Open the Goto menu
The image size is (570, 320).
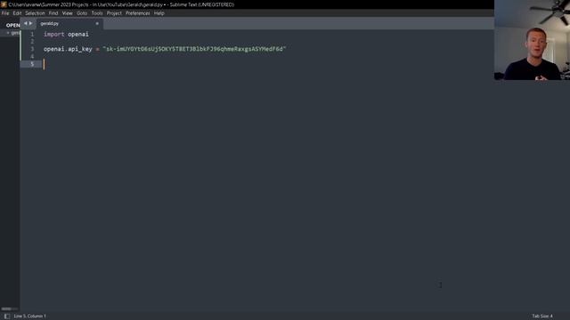click(82, 13)
